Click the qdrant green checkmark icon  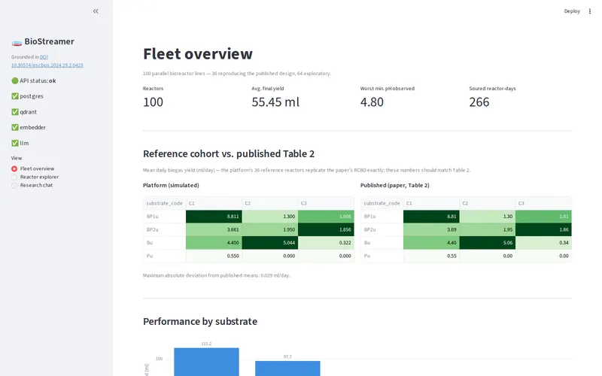point(15,111)
